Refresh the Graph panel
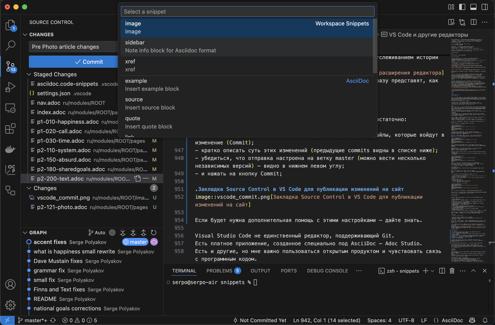The height and width of the screenshot is (325, 495). [153, 232]
